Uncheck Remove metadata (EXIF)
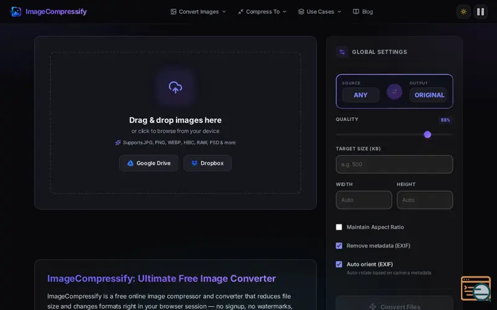Screen dimensions: 497x310 click(339, 246)
